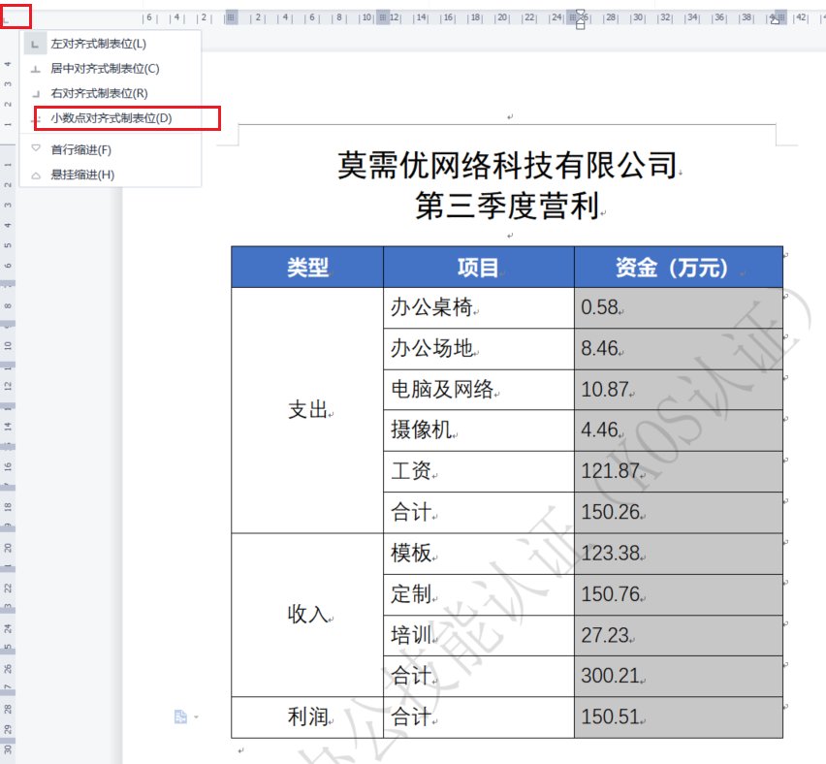This screenshot has height=764, width=826.
Task: Click the title 莫需优网络科技有限公司
Action: (506, 166)
